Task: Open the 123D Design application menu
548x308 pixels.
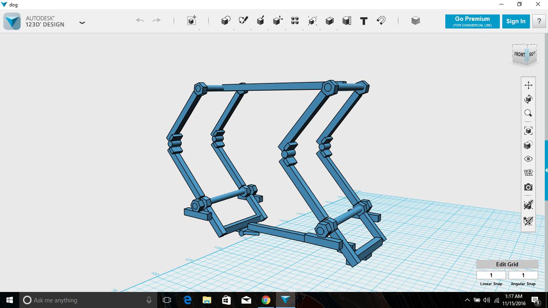Action: [x=82, y=22]
